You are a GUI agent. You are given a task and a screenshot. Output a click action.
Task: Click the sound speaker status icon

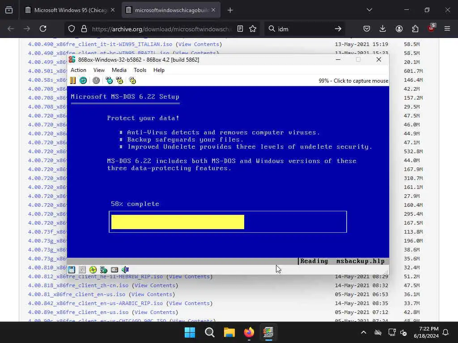point(125,269)
